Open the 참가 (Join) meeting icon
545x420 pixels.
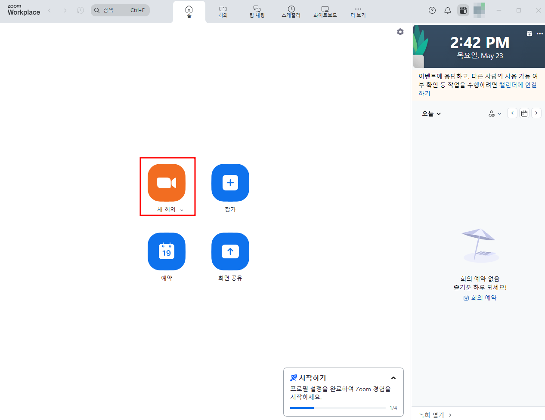230,182
